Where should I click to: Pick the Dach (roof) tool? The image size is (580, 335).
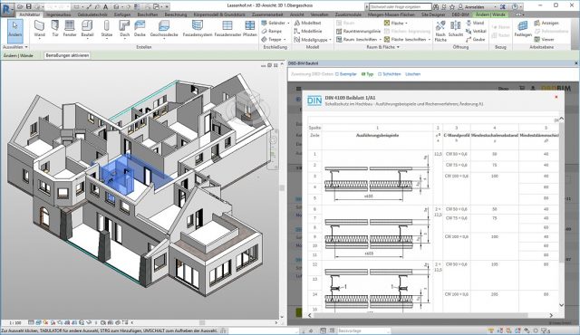[x=125, y=29]
